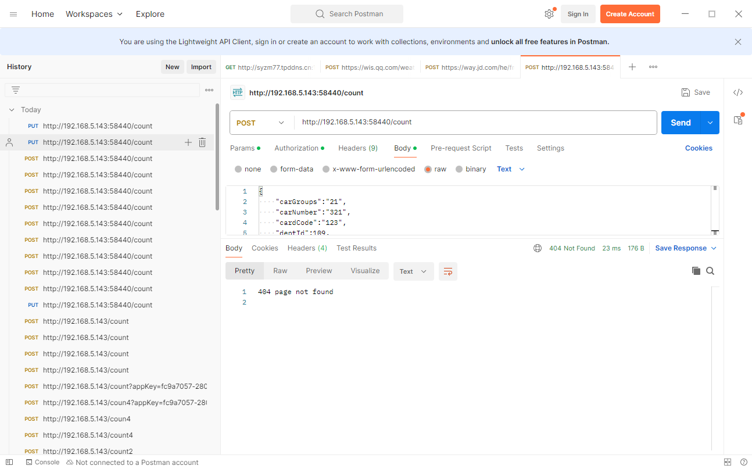Click the New button in History
Screen dimensions: 752x469
point(173,67)
